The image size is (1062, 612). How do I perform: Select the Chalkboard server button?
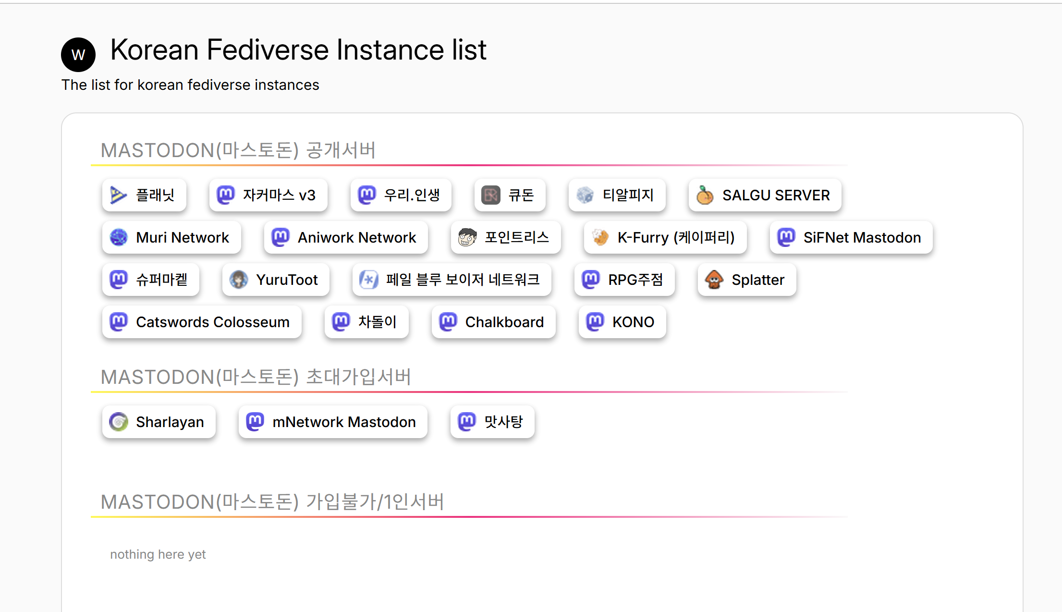494,322
